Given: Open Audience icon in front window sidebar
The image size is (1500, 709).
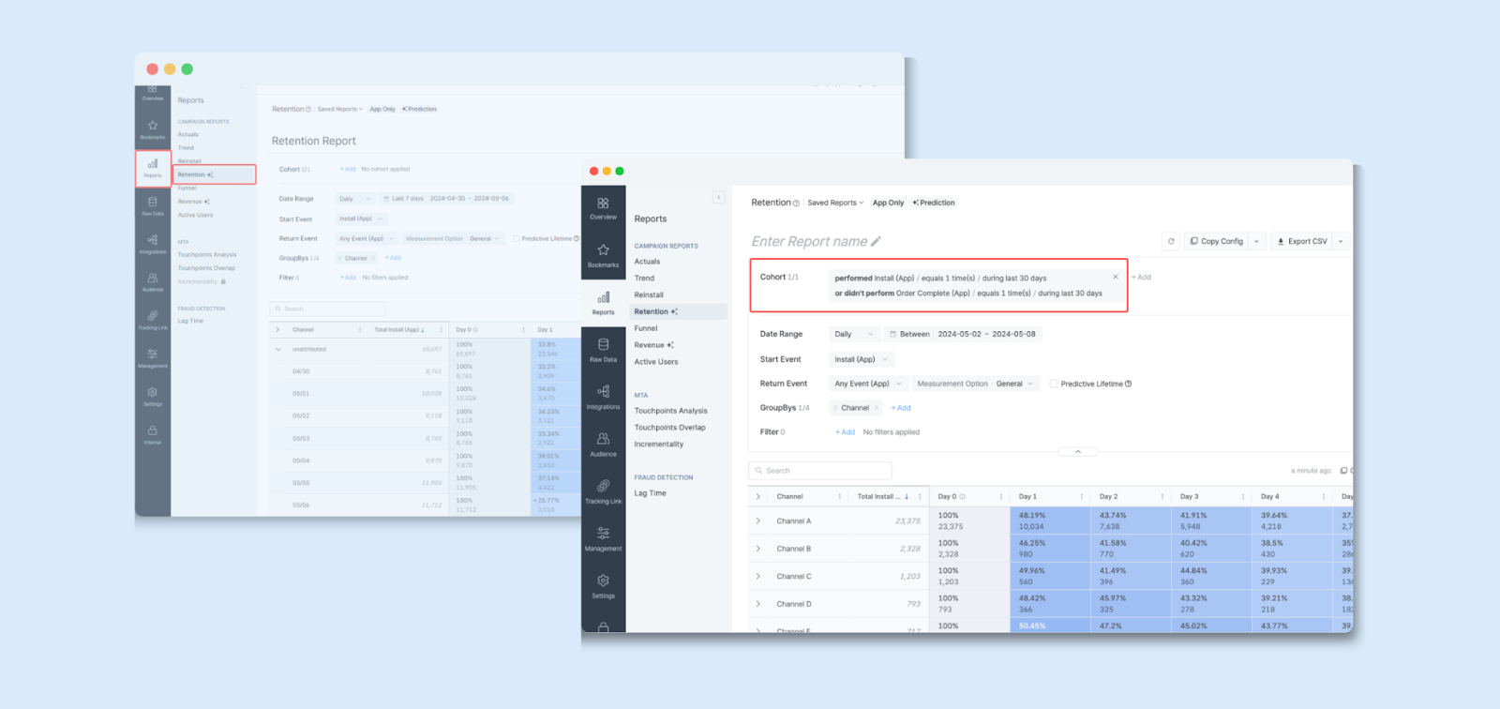Looking at the screenshot, I should tap(603, 440).
